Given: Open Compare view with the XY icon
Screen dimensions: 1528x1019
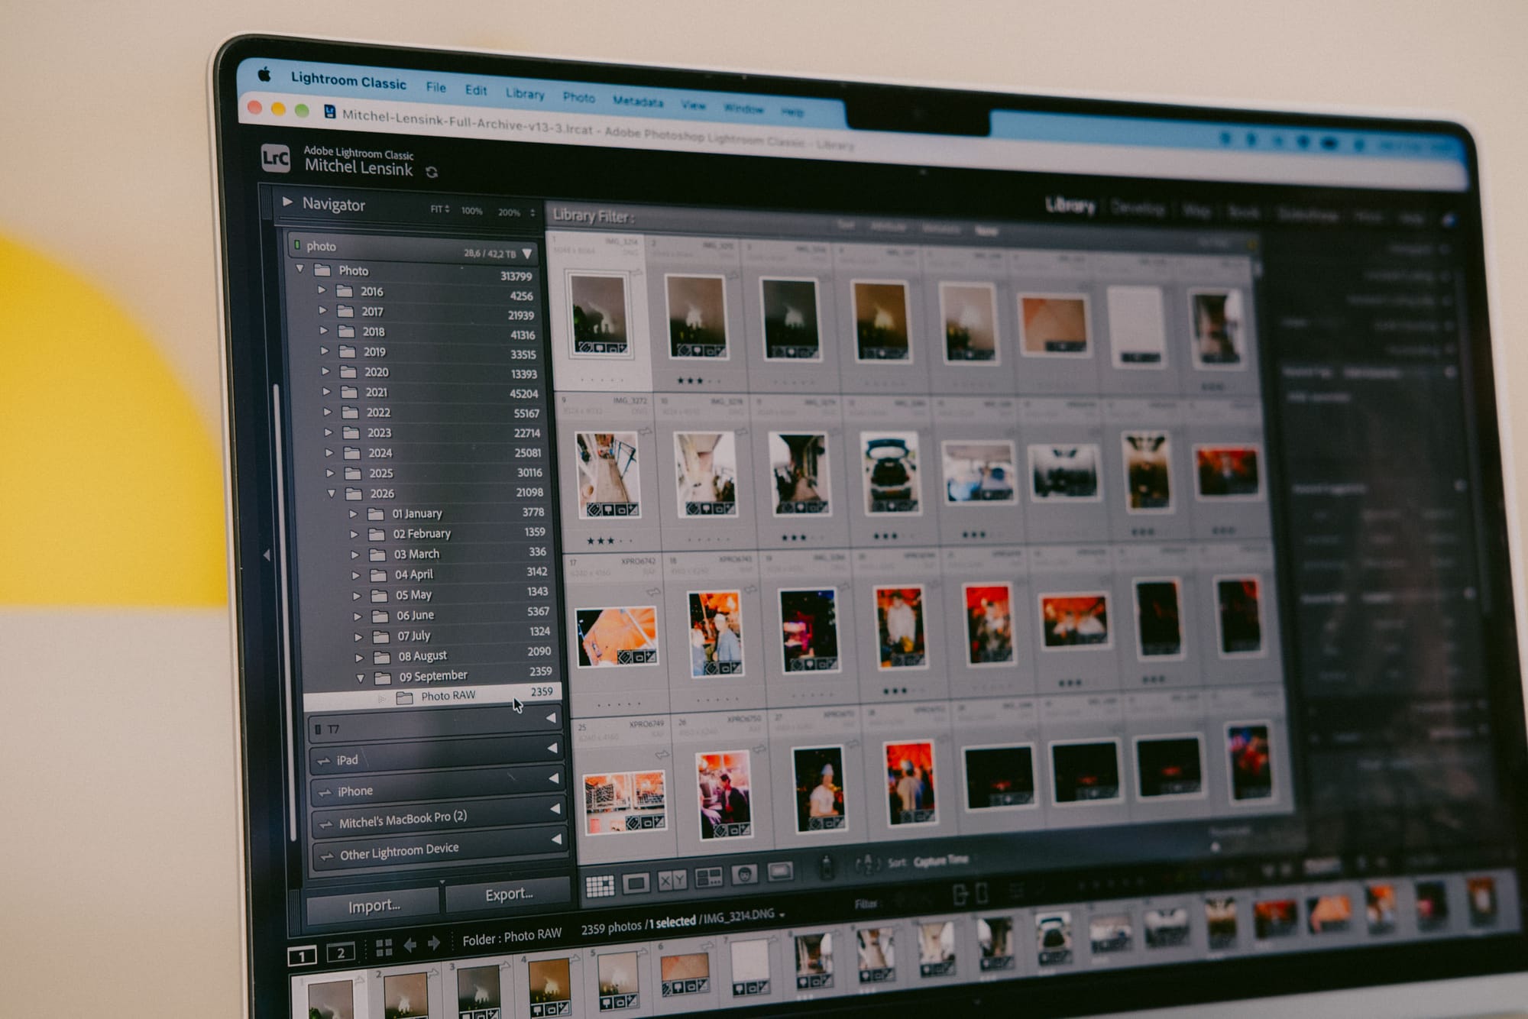Looking at the screenshot, I should (672, 881).
